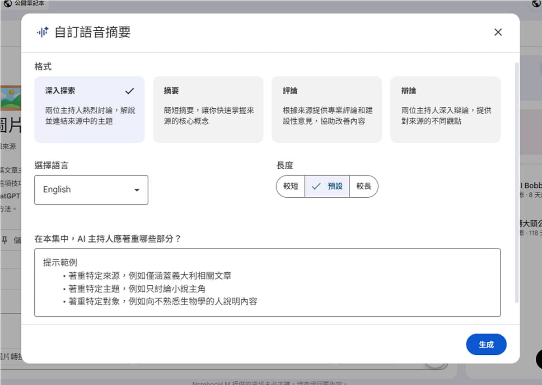The height and width of the screenshot is (385, 542).
Task: Click the globe icon next to 公開筆記本
Action: click(x=7, y=4)
